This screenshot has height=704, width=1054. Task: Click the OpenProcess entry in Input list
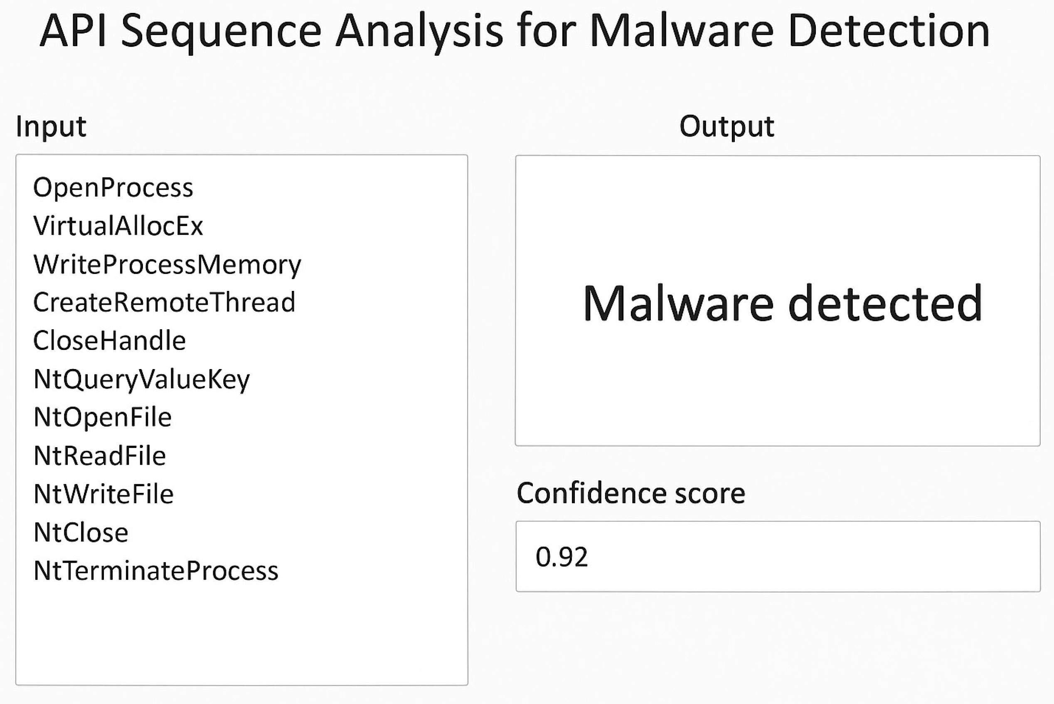coord(113,188)
